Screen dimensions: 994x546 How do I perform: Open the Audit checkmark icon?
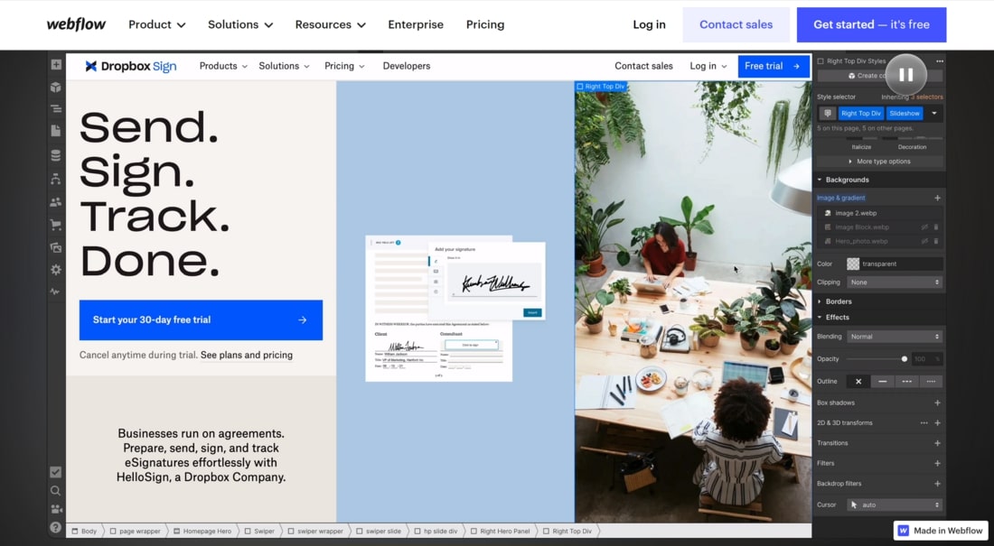click(56, 472)
